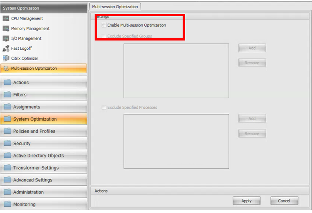Toggle Exclude Specified Groups checkbox
Viewport: 312px width, 213px height.
click(x=104, y=36)
